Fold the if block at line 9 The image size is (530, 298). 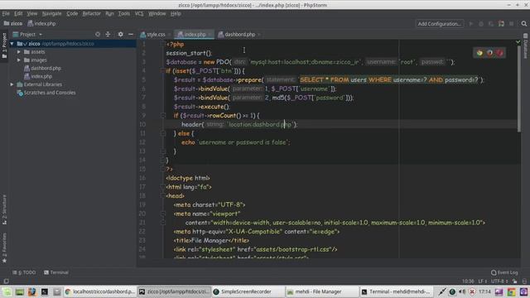tap(163, 116)
